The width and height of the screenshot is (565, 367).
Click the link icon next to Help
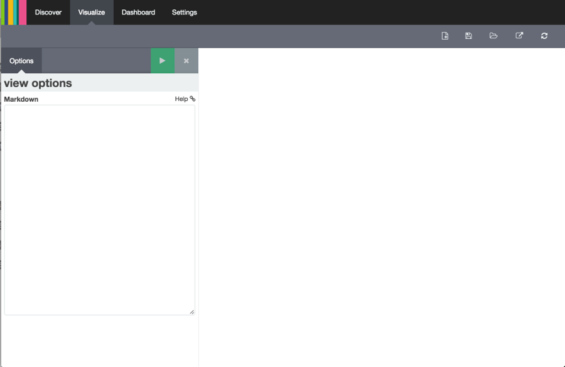(192, 98)
